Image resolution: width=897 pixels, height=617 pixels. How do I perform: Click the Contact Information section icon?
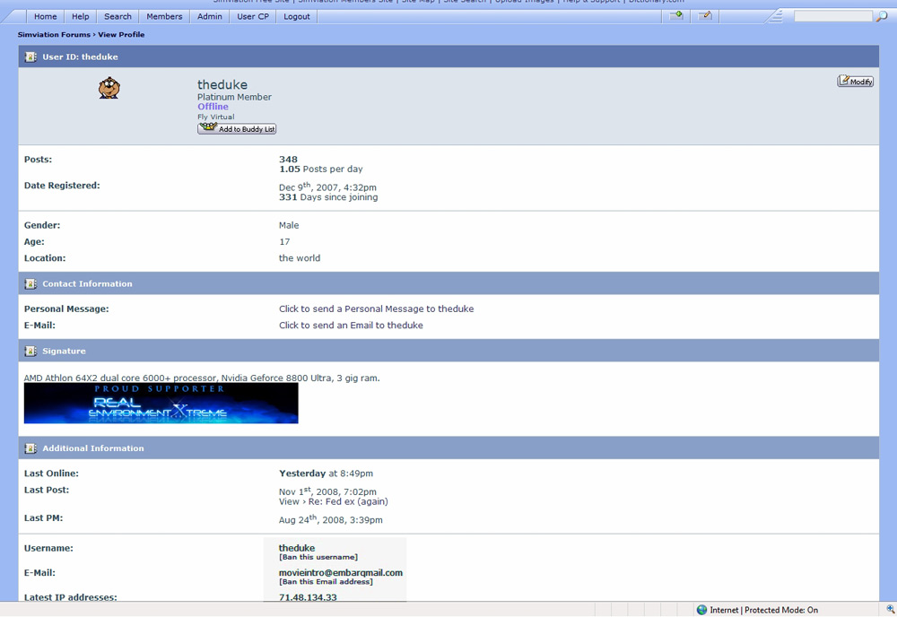tap(30, 284)
